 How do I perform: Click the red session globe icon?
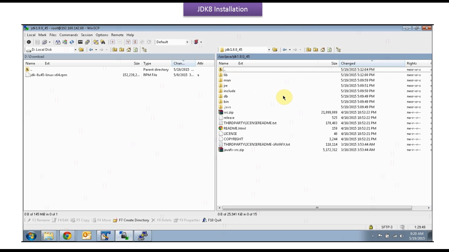point(196,42)
